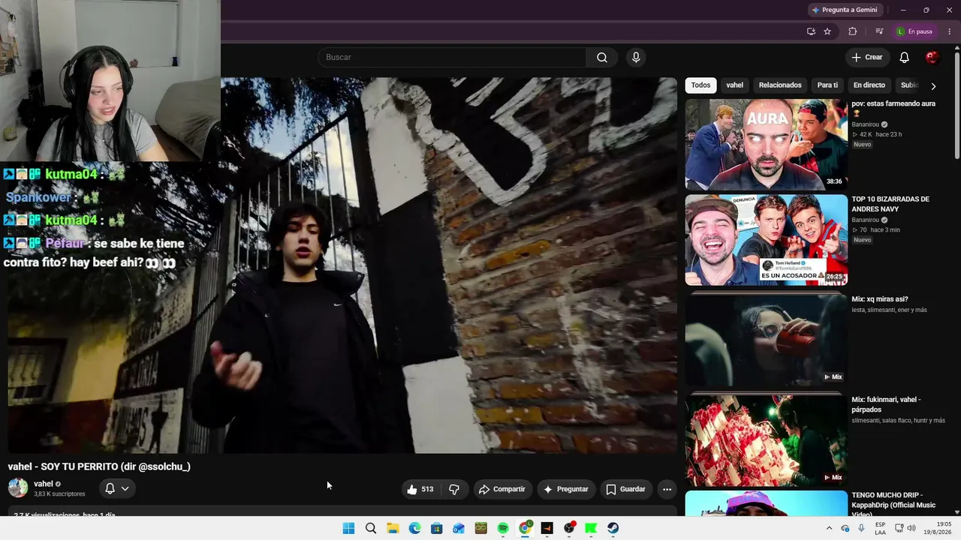Open YouTube notifications bell
961x540 pixels.
[905, 58]
